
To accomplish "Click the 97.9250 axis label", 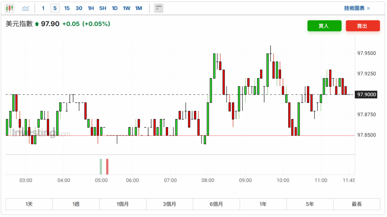I will tap(367, 74).
